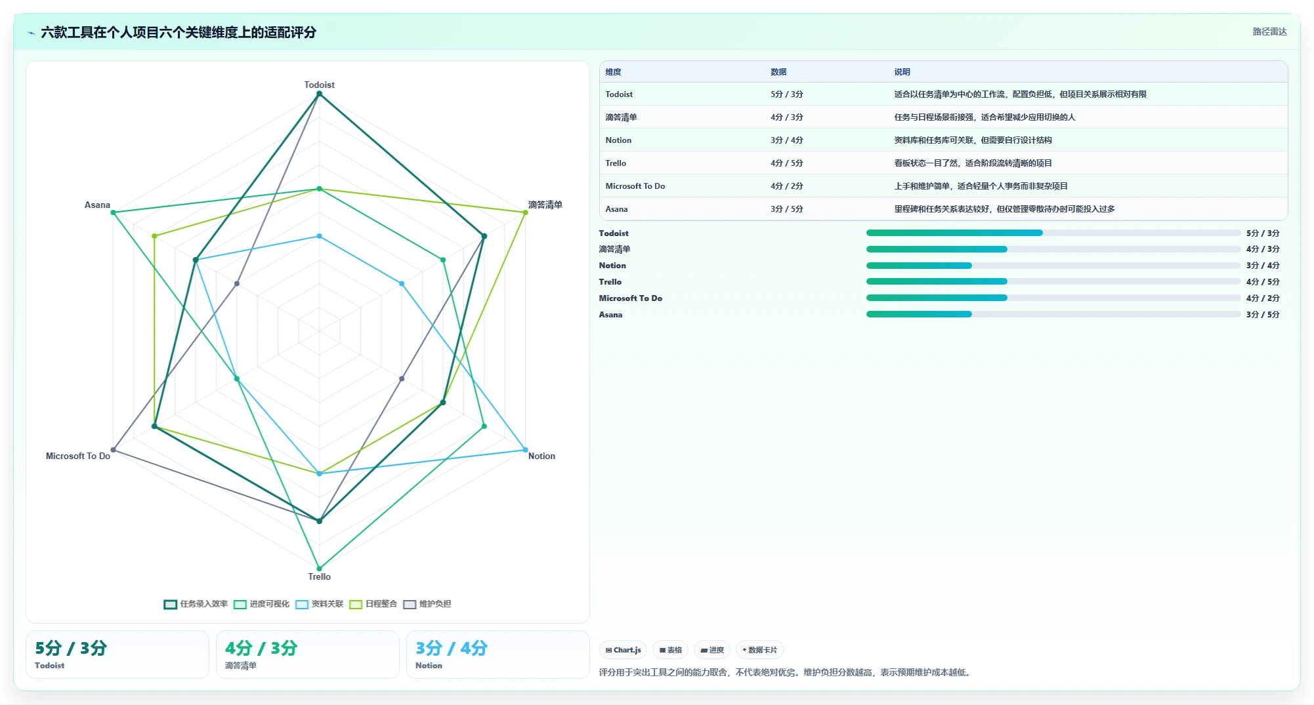Toggle 日程整合 legend swatch
Screen dimensions: 1314x705
pyautogui.click(x=356, y=604)
